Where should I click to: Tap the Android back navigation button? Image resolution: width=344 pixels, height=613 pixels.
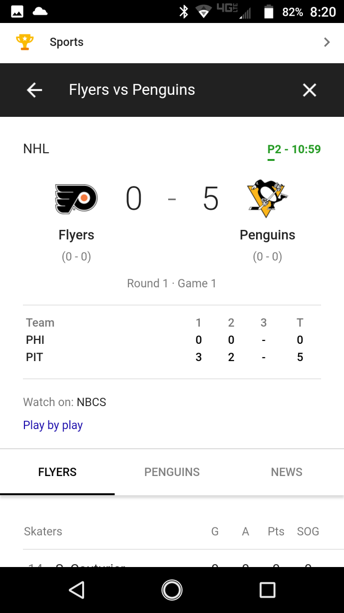[x=76, y=590]
